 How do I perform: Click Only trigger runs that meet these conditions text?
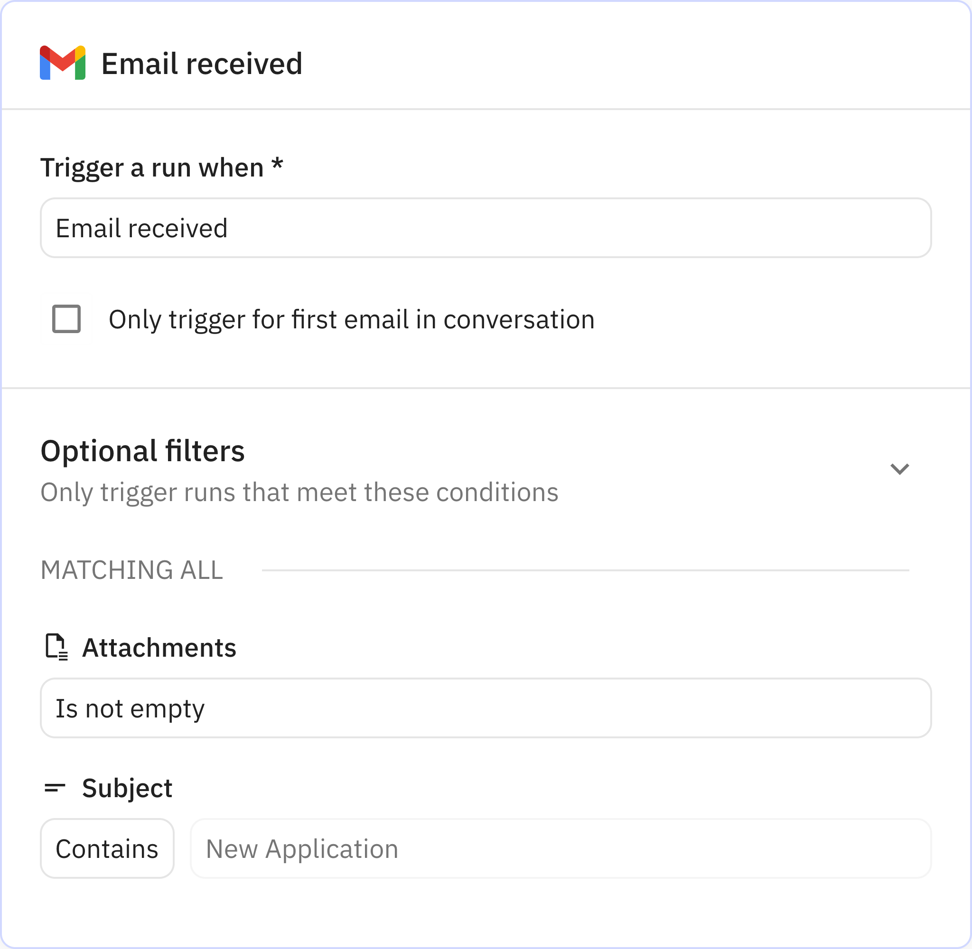299,492
